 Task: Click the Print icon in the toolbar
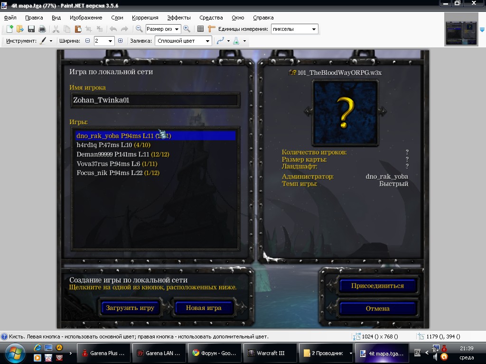click(x=42, y=29)
